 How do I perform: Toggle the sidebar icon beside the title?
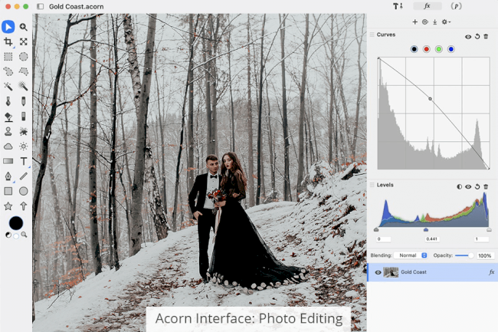pyautogui.click(x=41, y=6)
